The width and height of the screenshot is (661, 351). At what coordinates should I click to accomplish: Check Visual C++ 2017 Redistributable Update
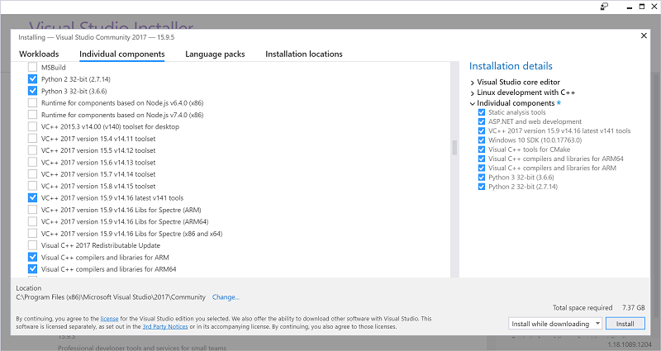click(x=32, y=245)
